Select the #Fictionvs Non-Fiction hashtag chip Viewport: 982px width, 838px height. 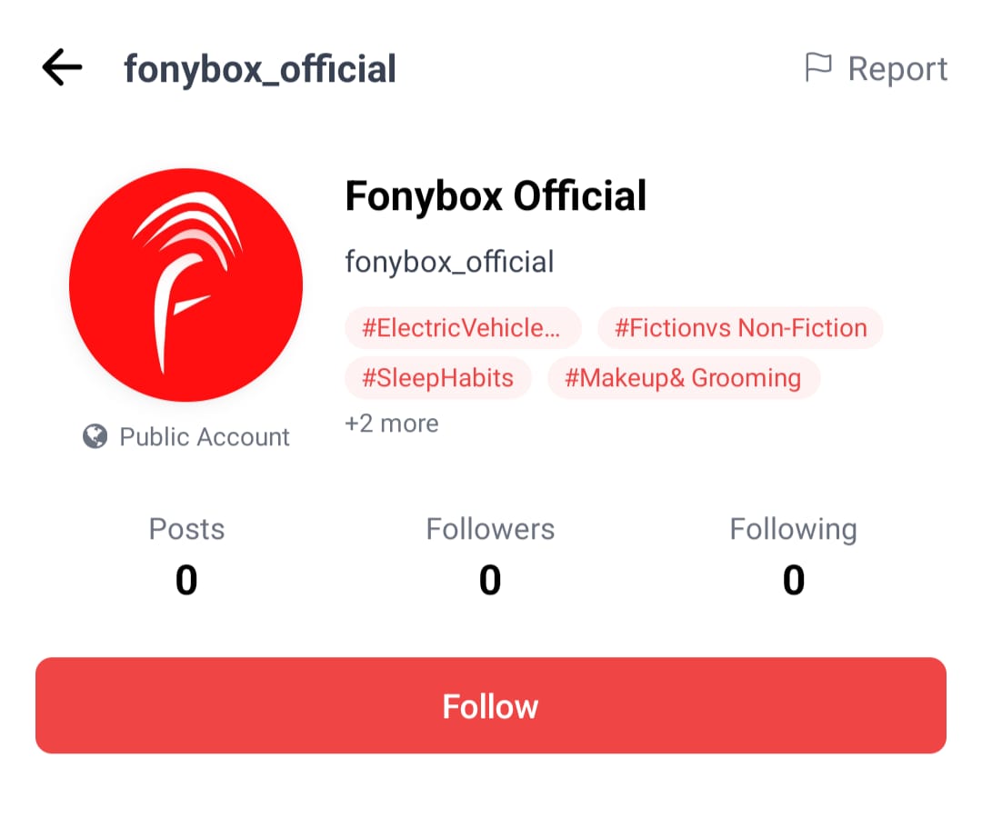click(x=740, y=328)
